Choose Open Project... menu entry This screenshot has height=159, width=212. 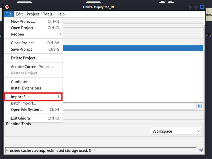[33, 28]
